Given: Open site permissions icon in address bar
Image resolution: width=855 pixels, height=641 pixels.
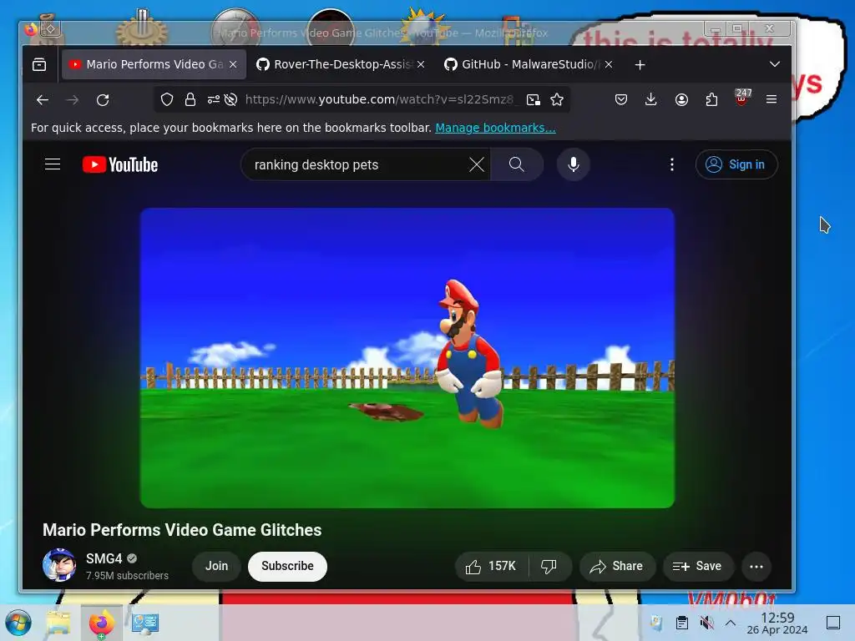Looking at the screenshot, I should click(213, 100).
